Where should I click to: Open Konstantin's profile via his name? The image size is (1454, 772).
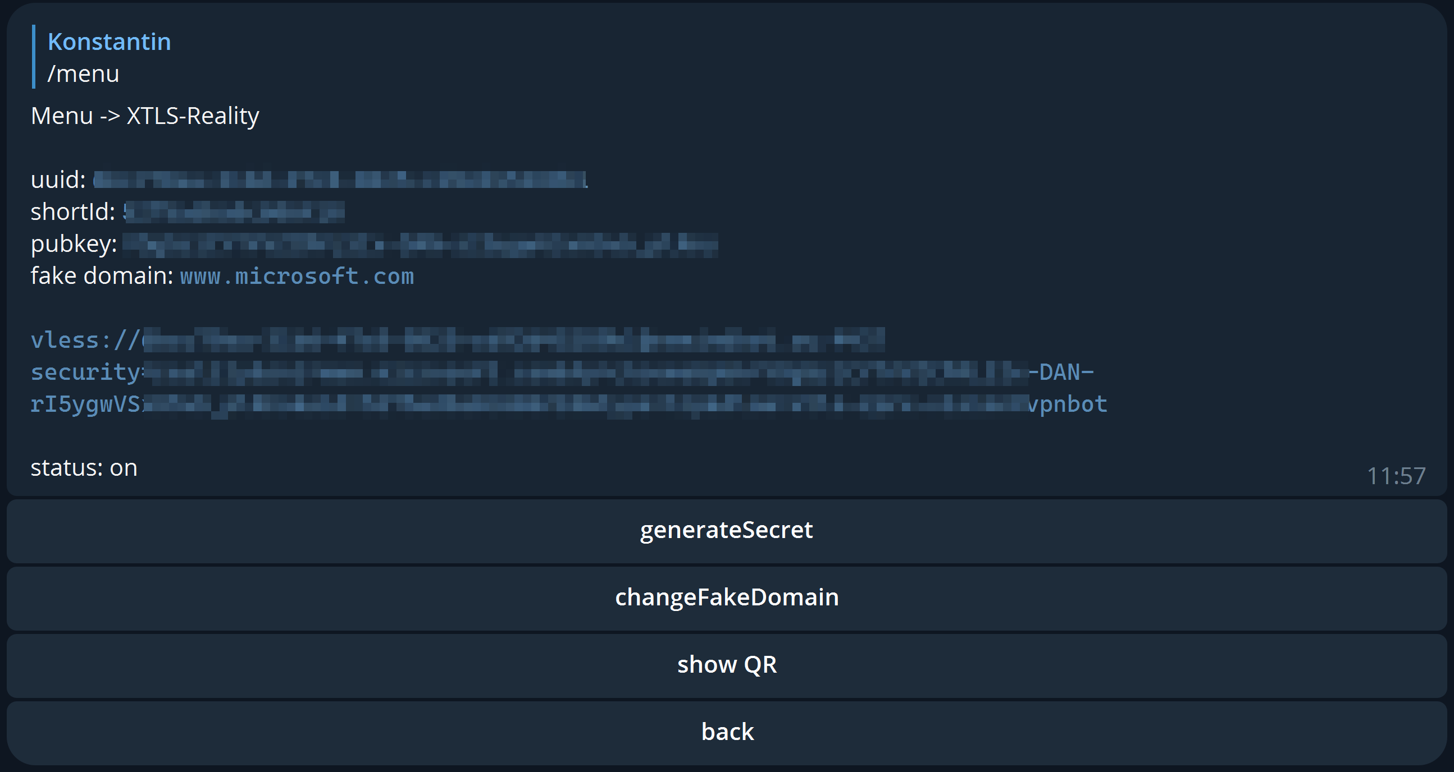(109, 40)
